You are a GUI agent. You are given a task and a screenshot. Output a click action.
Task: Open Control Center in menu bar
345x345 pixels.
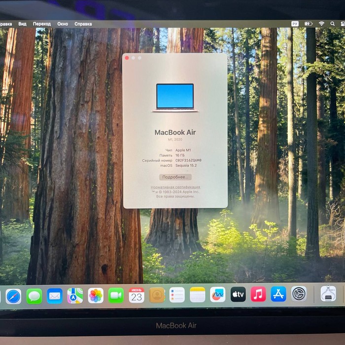343,24
